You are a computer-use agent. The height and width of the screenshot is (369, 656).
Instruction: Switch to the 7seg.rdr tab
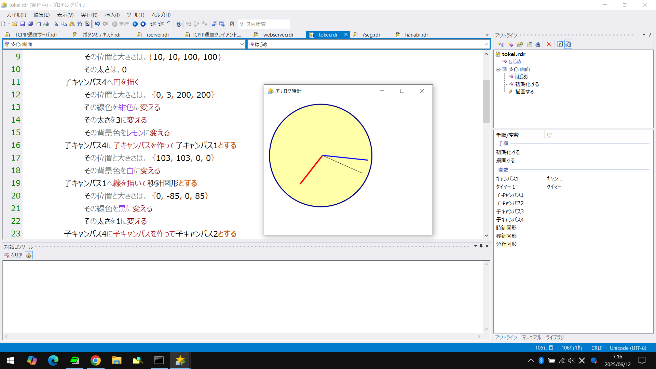click(371, 35)
